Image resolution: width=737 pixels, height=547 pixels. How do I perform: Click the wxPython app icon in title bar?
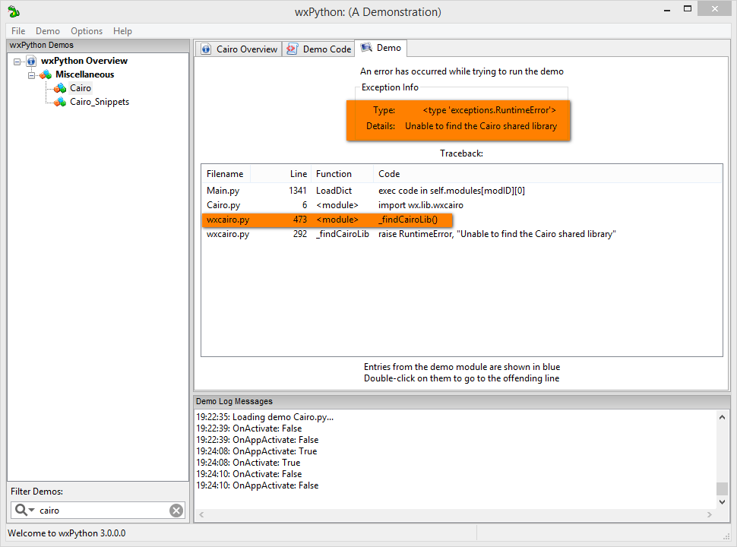pyautogui.click(x=14, y=11)
